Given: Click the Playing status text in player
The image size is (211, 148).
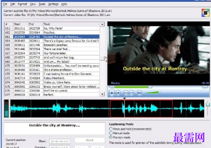Looking at the screenshot, I should [115, 83].
